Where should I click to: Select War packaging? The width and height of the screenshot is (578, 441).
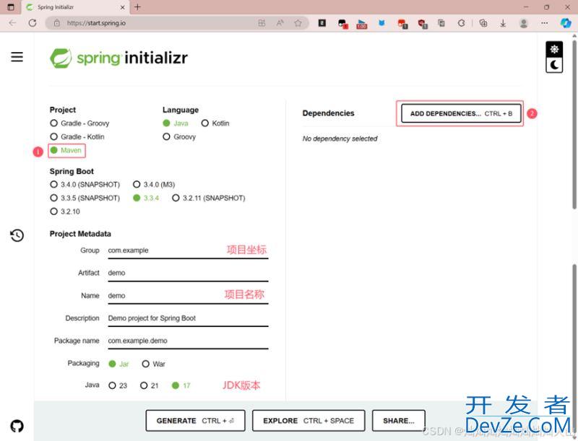pos(154,364)
